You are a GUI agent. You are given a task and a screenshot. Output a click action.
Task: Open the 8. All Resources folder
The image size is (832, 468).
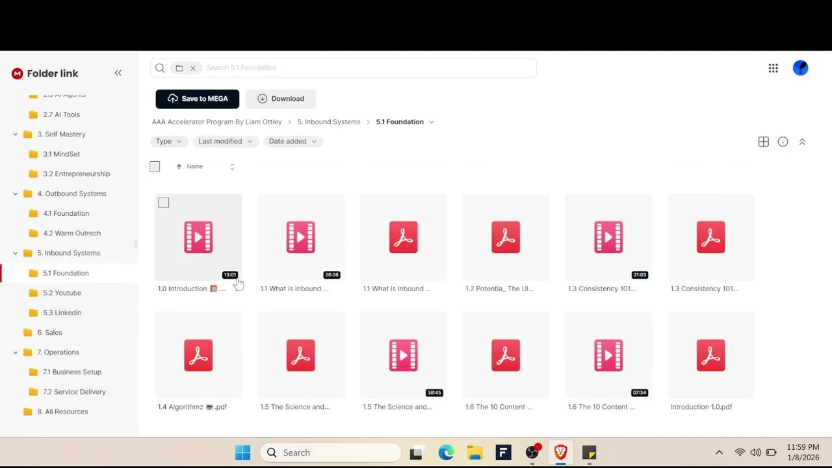point(62,411)
